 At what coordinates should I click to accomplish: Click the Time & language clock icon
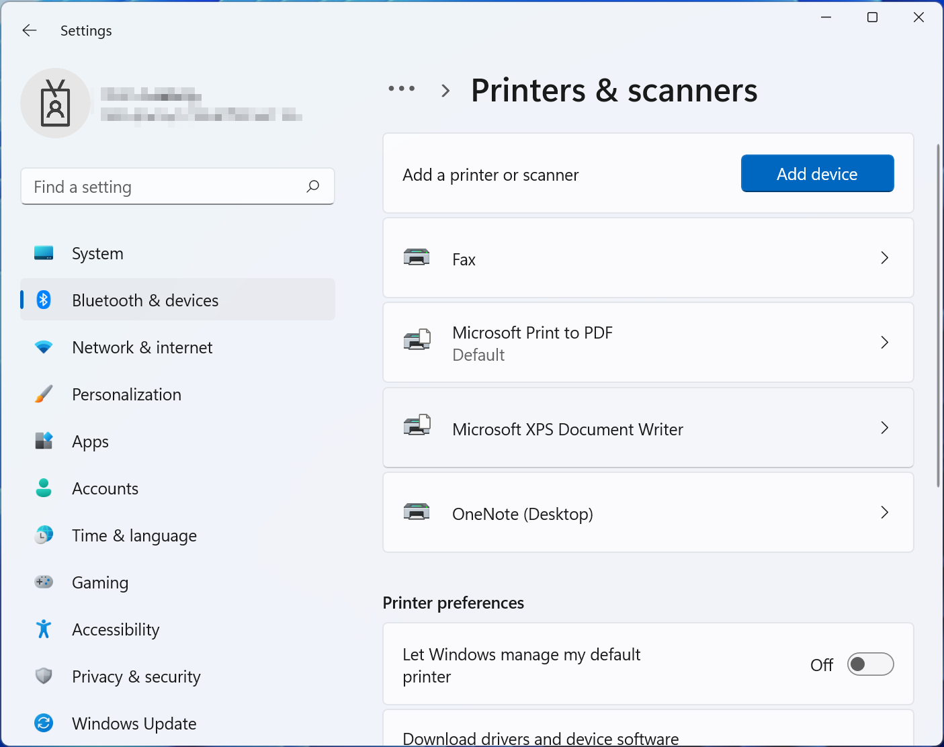(x=44, y=535)
